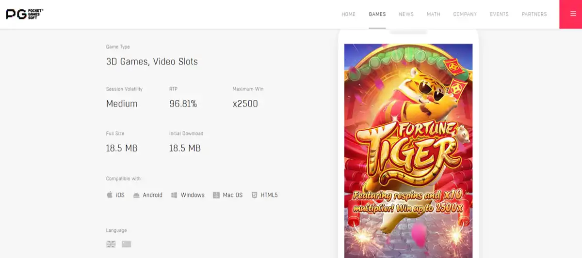
Task: Click the Fortune Tiger game preview image
Action: [408, 151]
